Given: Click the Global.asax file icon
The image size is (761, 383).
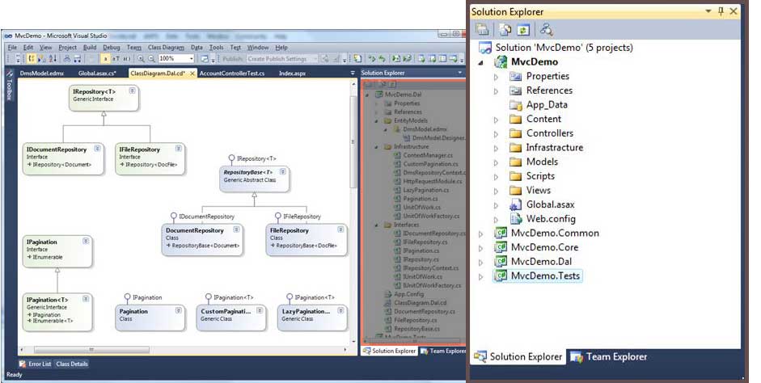Looking at the screenshot, I should (x=515, y=204).
